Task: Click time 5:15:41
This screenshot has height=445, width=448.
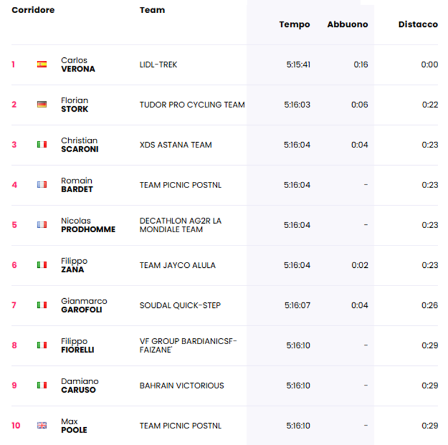Action: pos(298,65)
